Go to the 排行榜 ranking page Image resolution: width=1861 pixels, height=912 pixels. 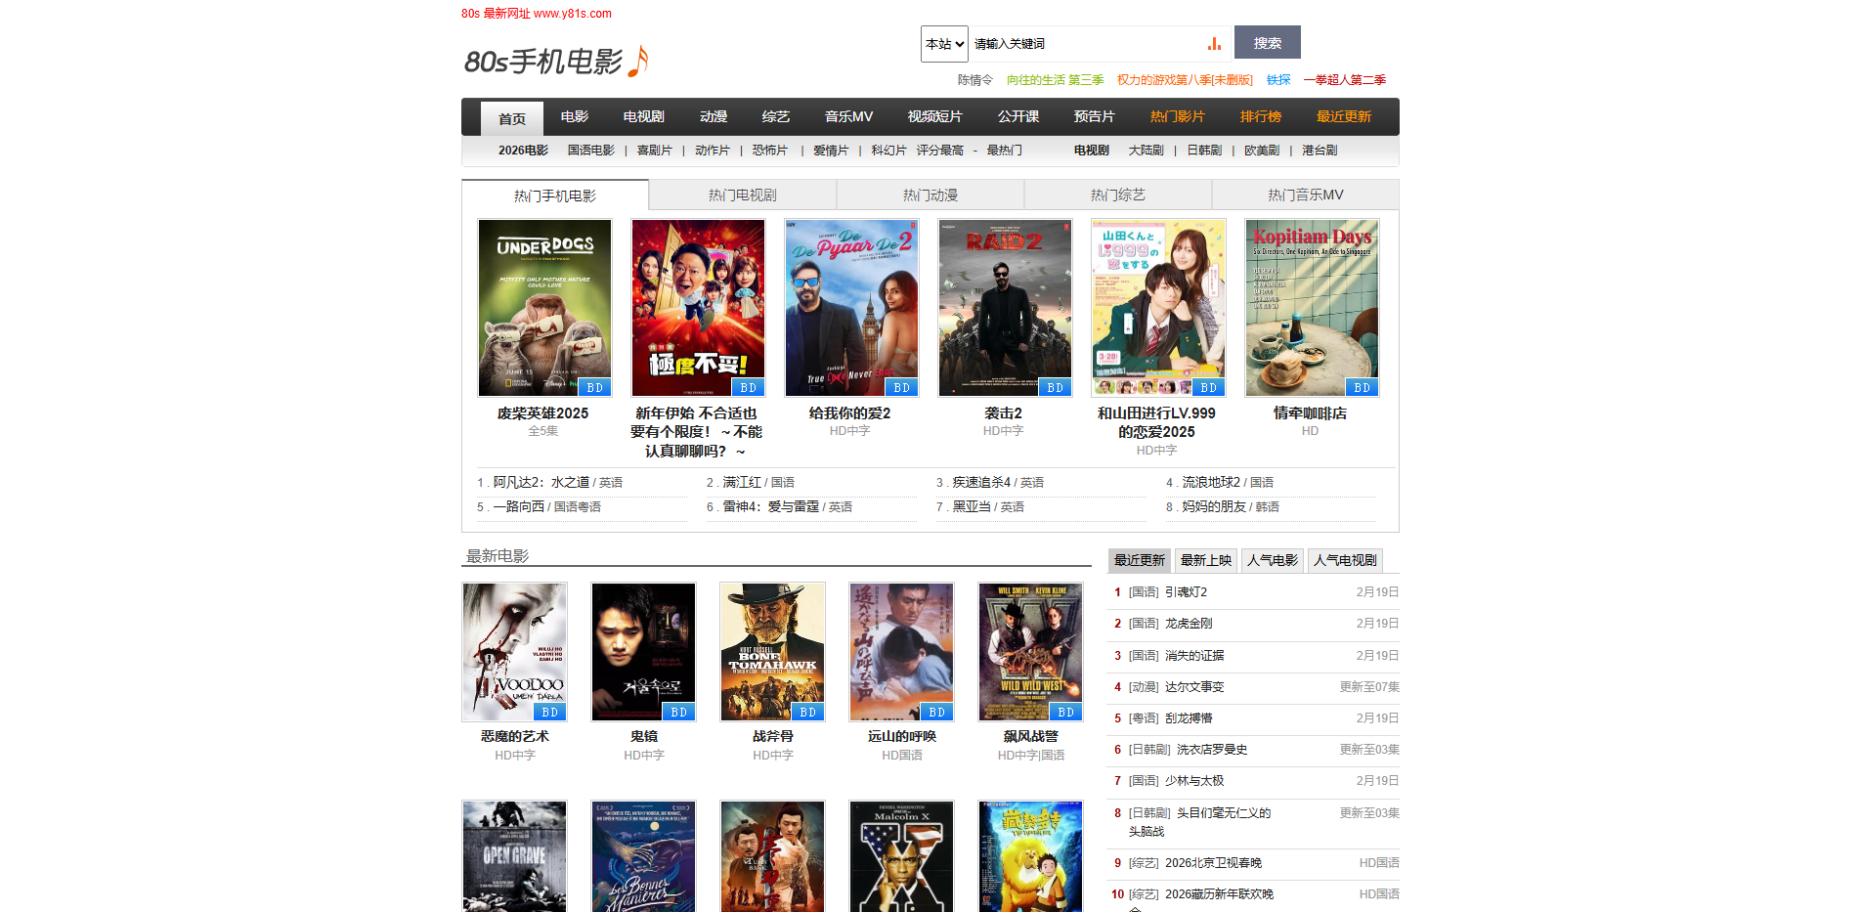point(1260,116)
